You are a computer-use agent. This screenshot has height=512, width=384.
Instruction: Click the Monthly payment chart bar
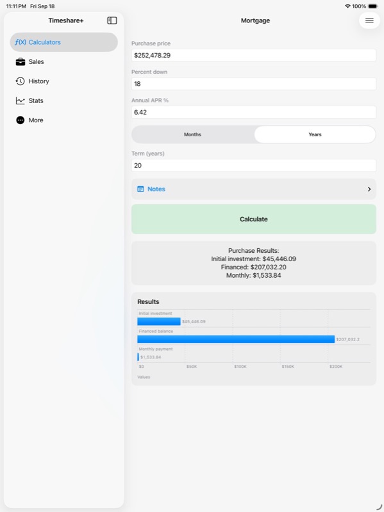(x=138, y=357)
